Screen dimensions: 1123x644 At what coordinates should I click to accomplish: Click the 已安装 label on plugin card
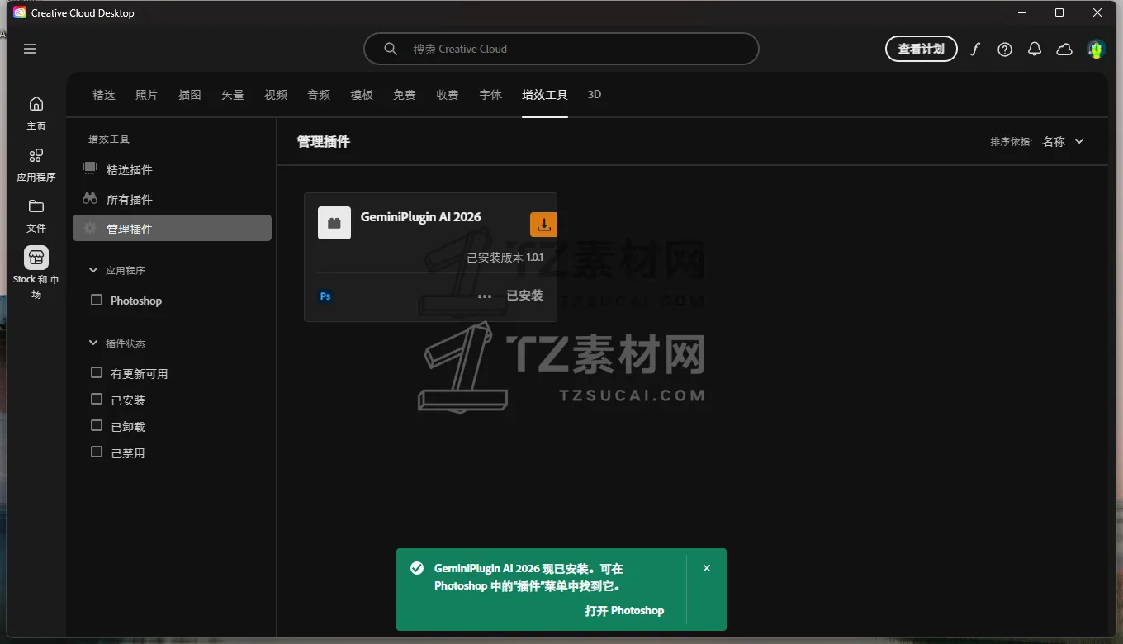[525, 296]
